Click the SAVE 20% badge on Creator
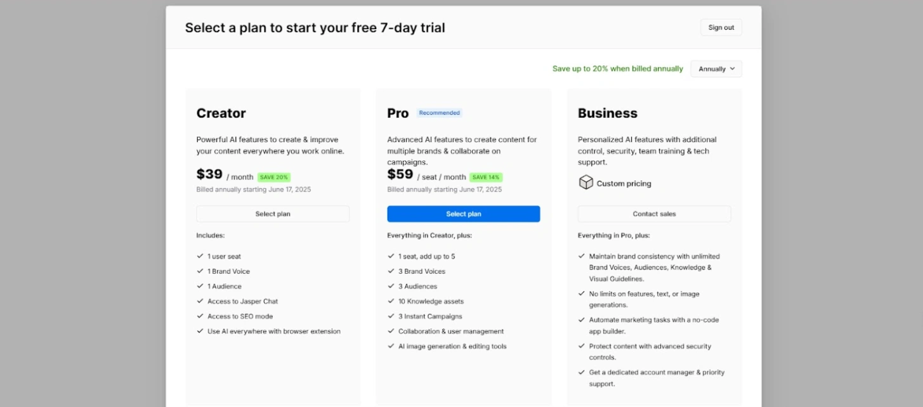This screenshot has height=407, width=923. [x=274, y=178]
